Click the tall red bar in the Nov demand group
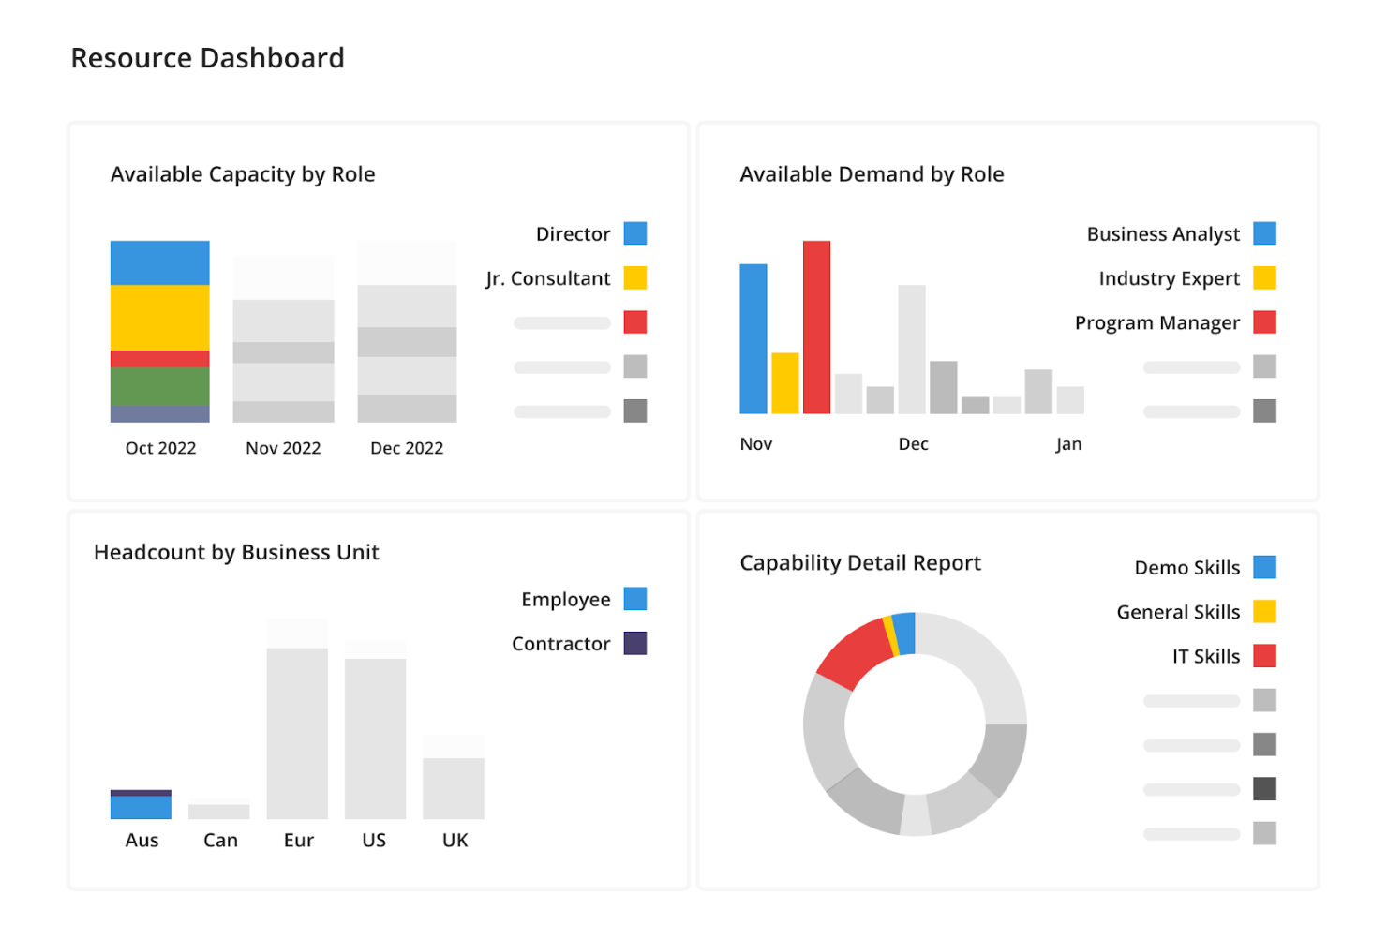This screenshot has width=1387, height=925. coord(816,327)
